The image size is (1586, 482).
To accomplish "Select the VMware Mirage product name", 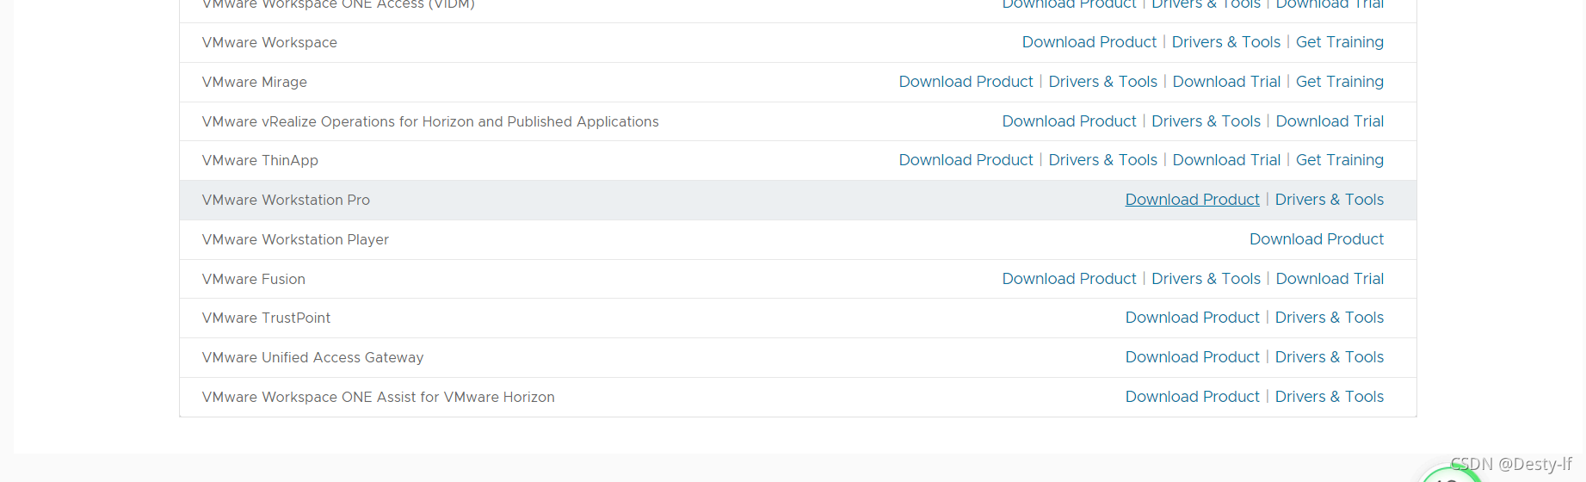I will coord(255,83).
